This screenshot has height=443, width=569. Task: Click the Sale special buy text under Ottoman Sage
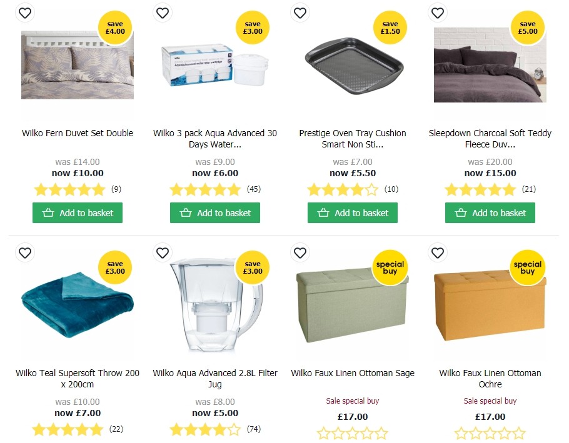click(352, 401)
